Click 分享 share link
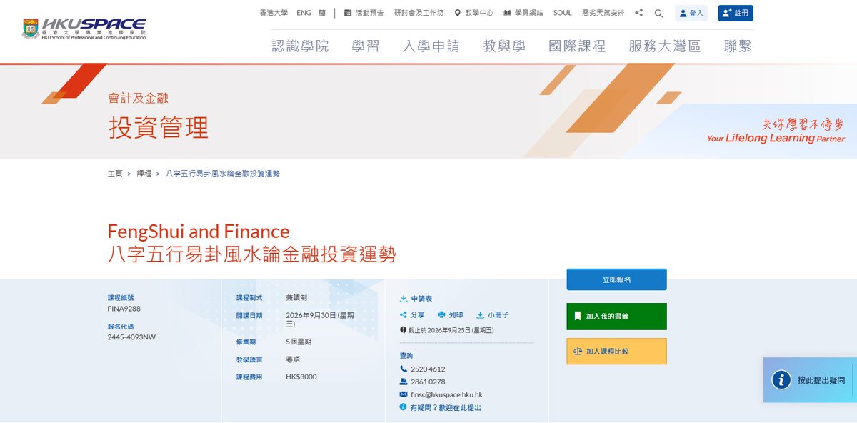This screenshot has height=423, width=857. (x=418, y=314)
